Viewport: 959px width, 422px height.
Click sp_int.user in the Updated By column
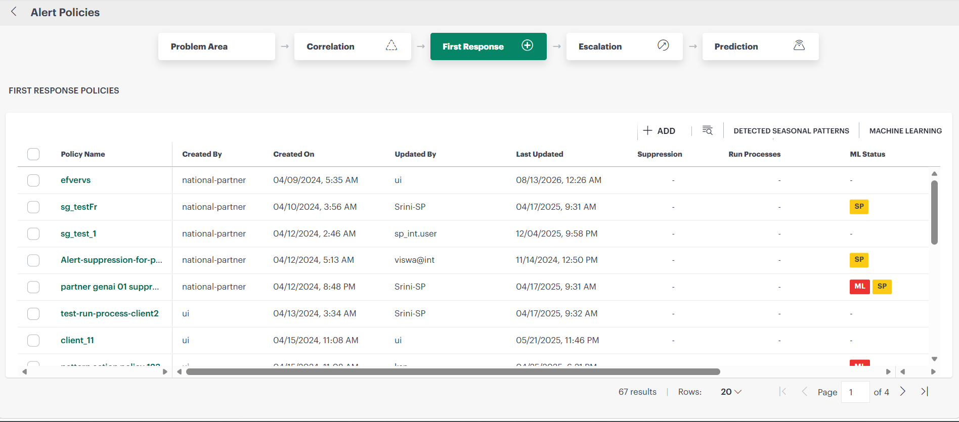416,233
